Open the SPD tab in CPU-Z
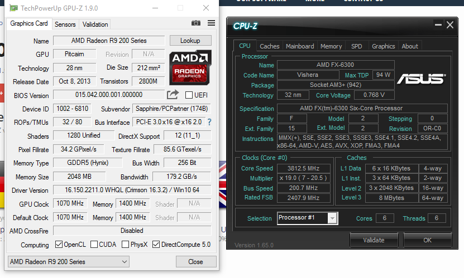This screenshot has height=278, width=464. tap(357, 46)
